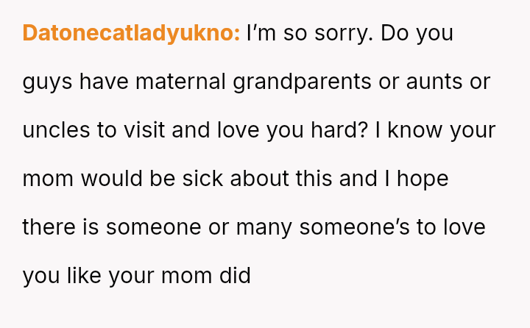The height and width of the screenshot is (328, 530).
Task: Click the final word "did"
Action: 235,275
